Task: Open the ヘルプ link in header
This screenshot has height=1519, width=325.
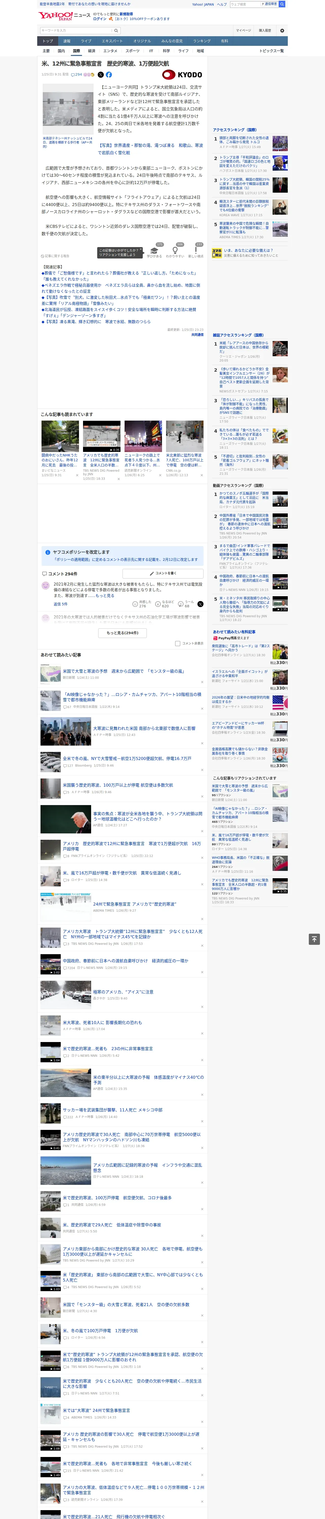Action: [221, 4]
